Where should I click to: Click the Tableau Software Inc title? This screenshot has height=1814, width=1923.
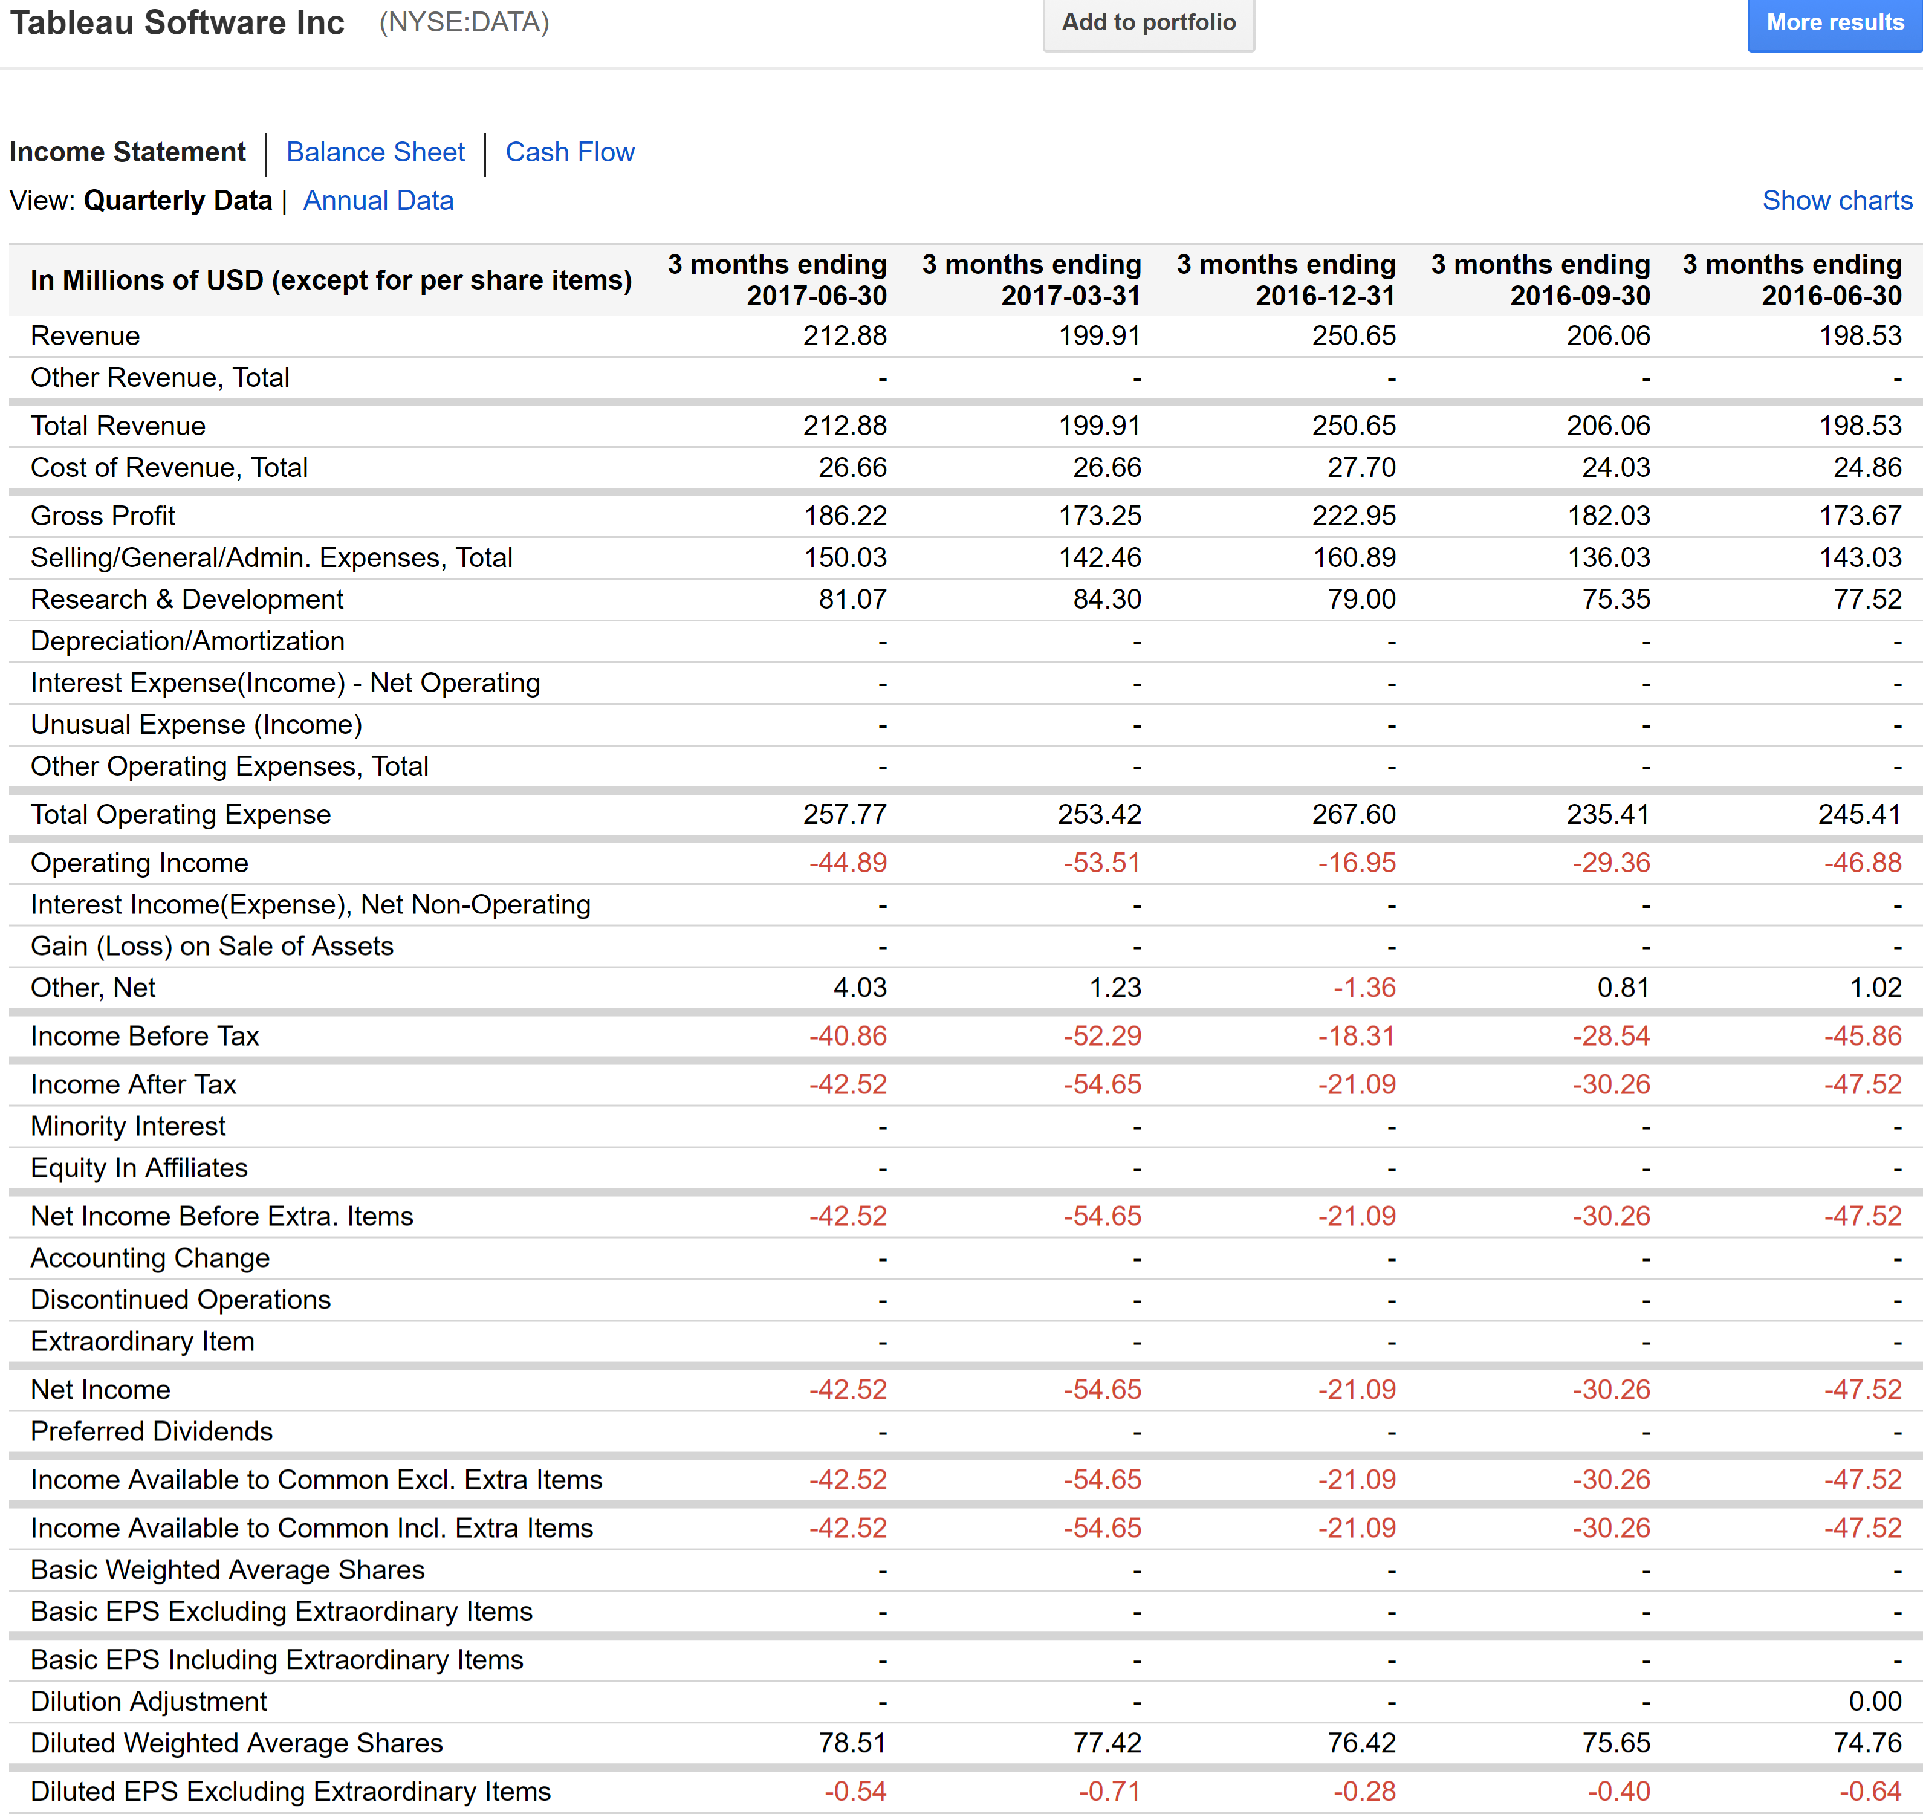(x=177, y=22)
